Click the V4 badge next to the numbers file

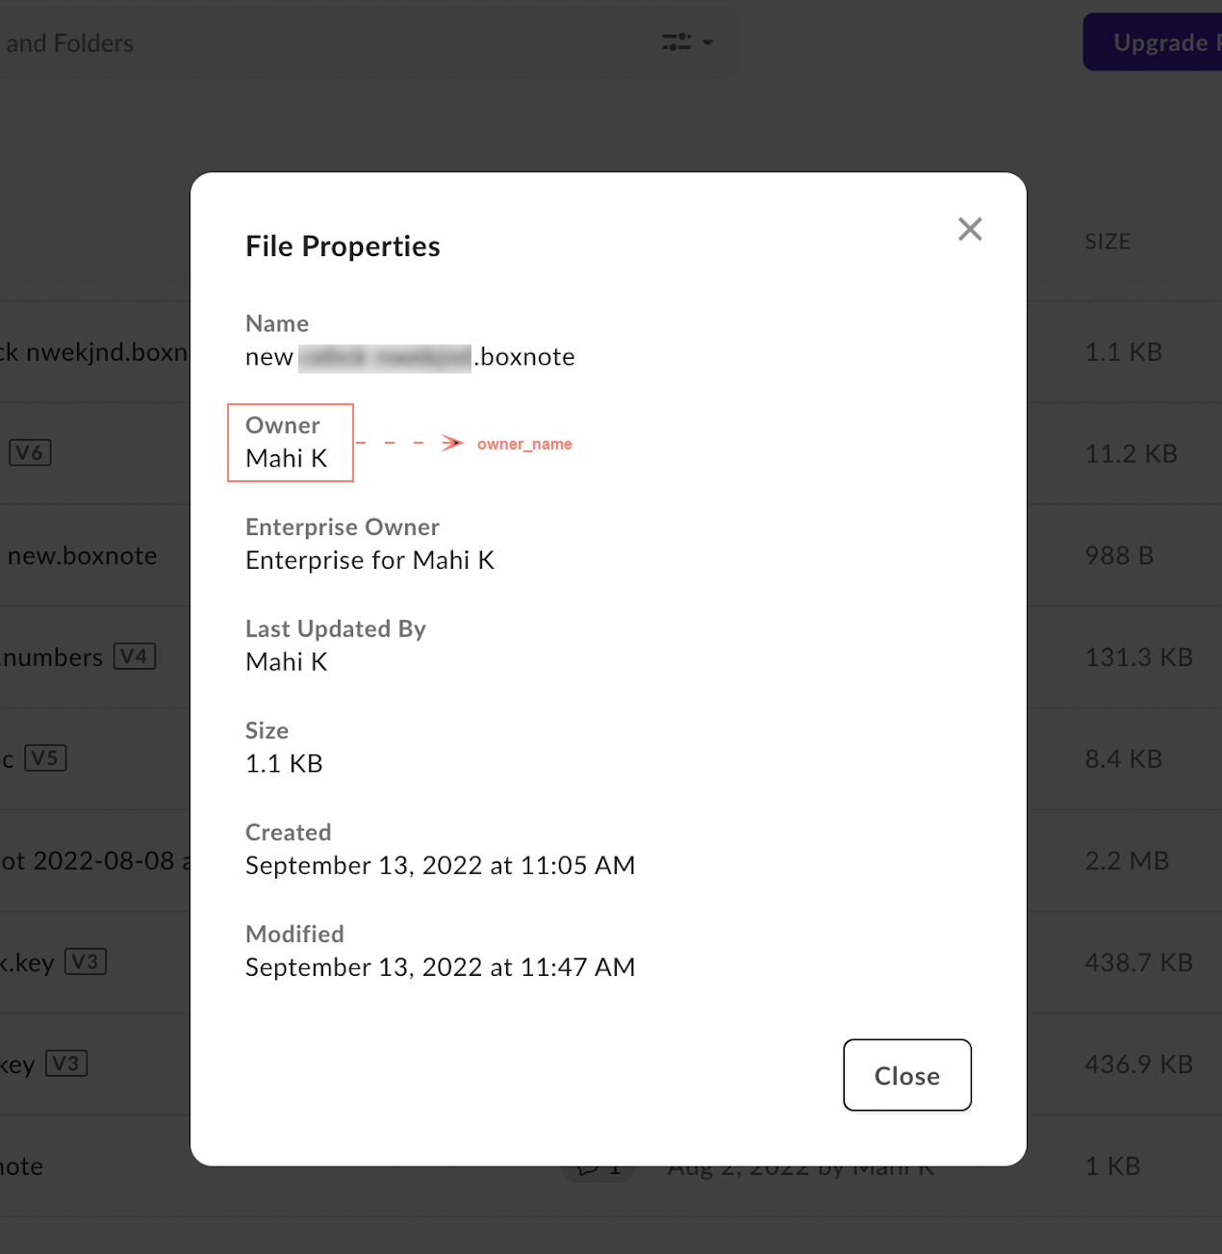point(135,656)
